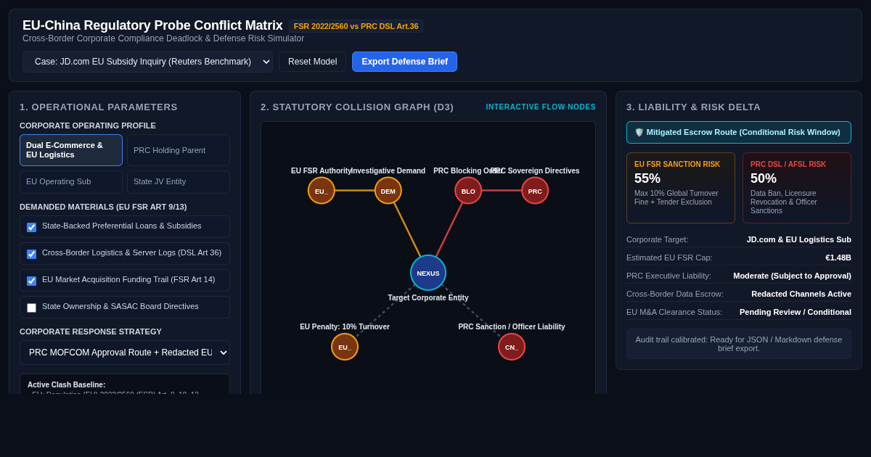Click Pending Review / Conditional status
The width and height of the screenshot is (871, 457).
click(796, 312)
